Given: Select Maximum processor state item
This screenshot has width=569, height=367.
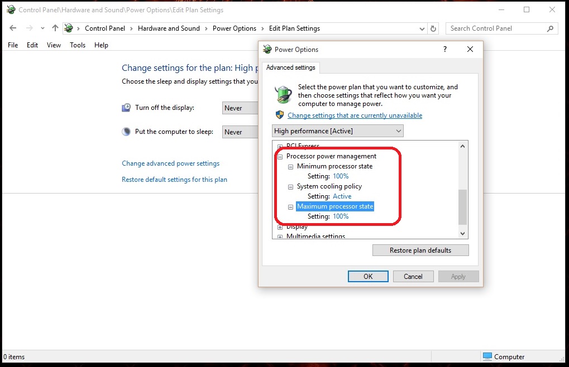Looking at the screenshot, I should tap(335, 206).
